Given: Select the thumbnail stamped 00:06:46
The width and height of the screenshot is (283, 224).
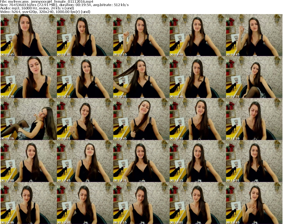Looking at the screenshot, I should (x=197, y=77).
